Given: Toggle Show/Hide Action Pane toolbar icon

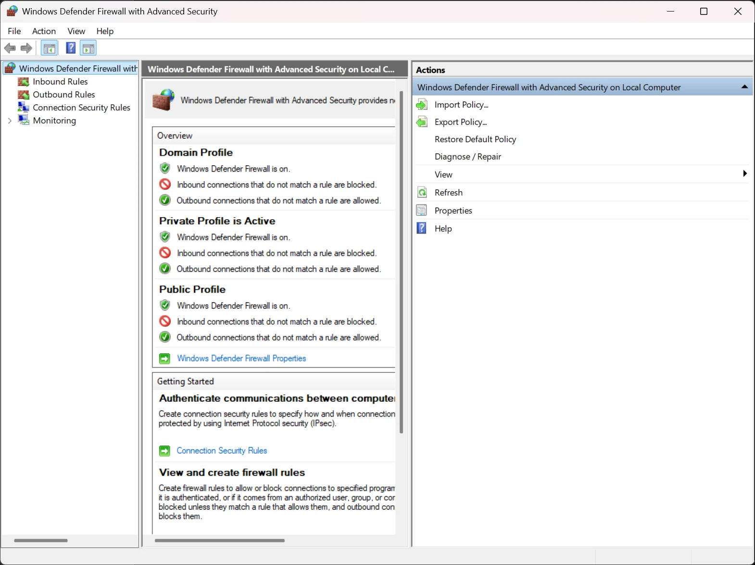Looking at the screenshot, I should 88,48.
